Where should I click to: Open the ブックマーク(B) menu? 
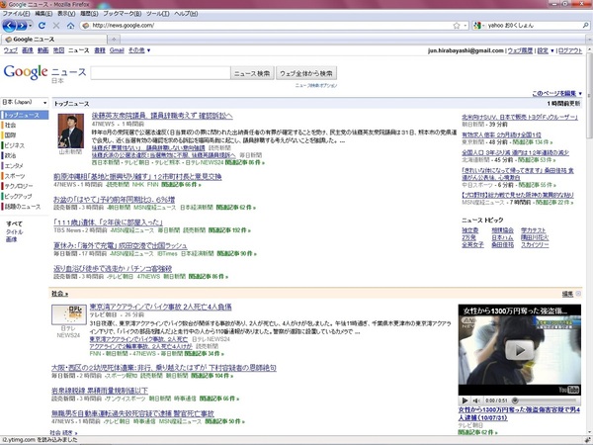pyautogui.click(x=120, y=14)
